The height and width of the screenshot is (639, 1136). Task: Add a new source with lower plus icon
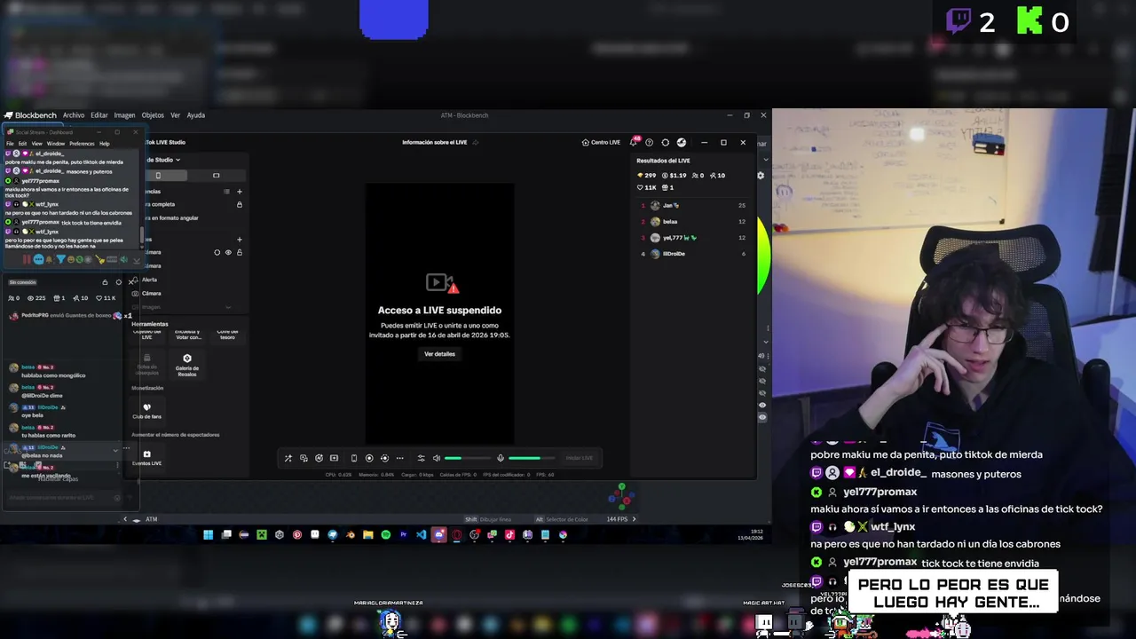[x=239, y=239]
